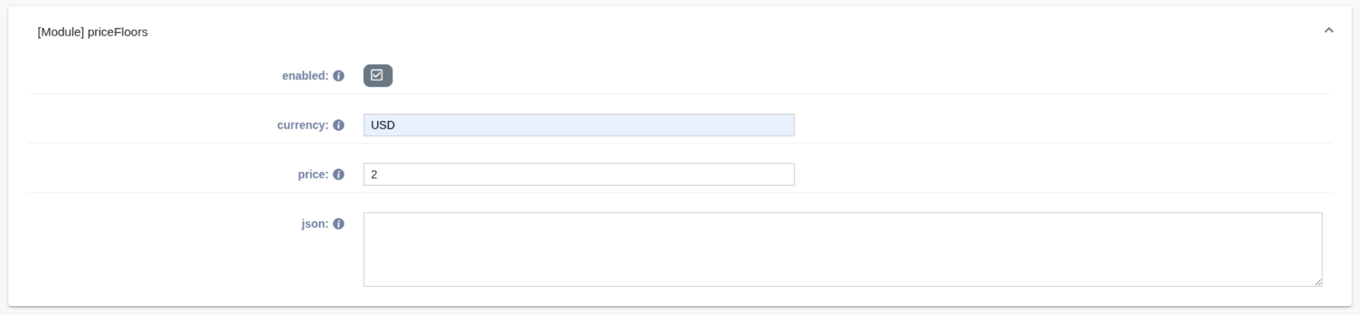Click the json textarea resize handle
The width and height of the screenshot is (1360, 315).
(x=1318, y=282)
